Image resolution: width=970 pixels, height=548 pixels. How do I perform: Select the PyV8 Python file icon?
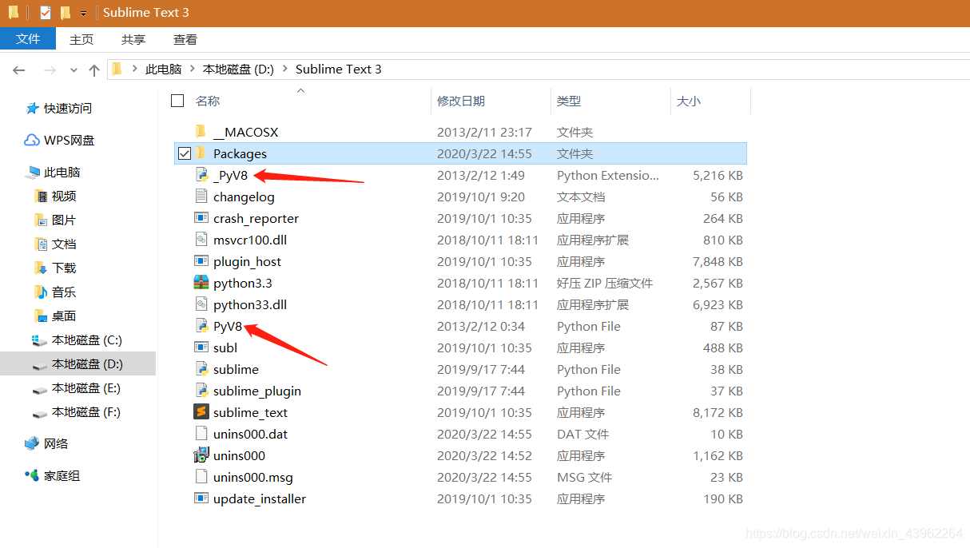pos(201,326)
